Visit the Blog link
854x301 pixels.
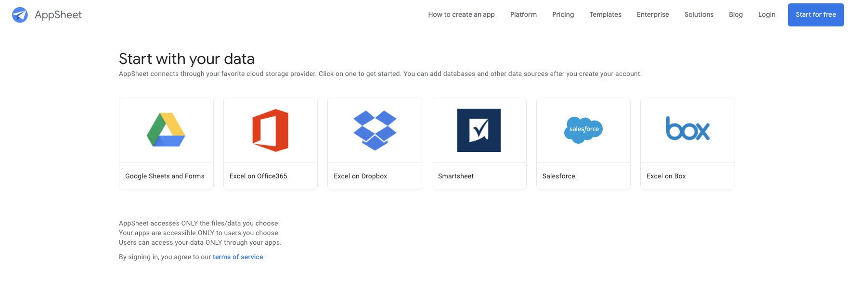736,14
